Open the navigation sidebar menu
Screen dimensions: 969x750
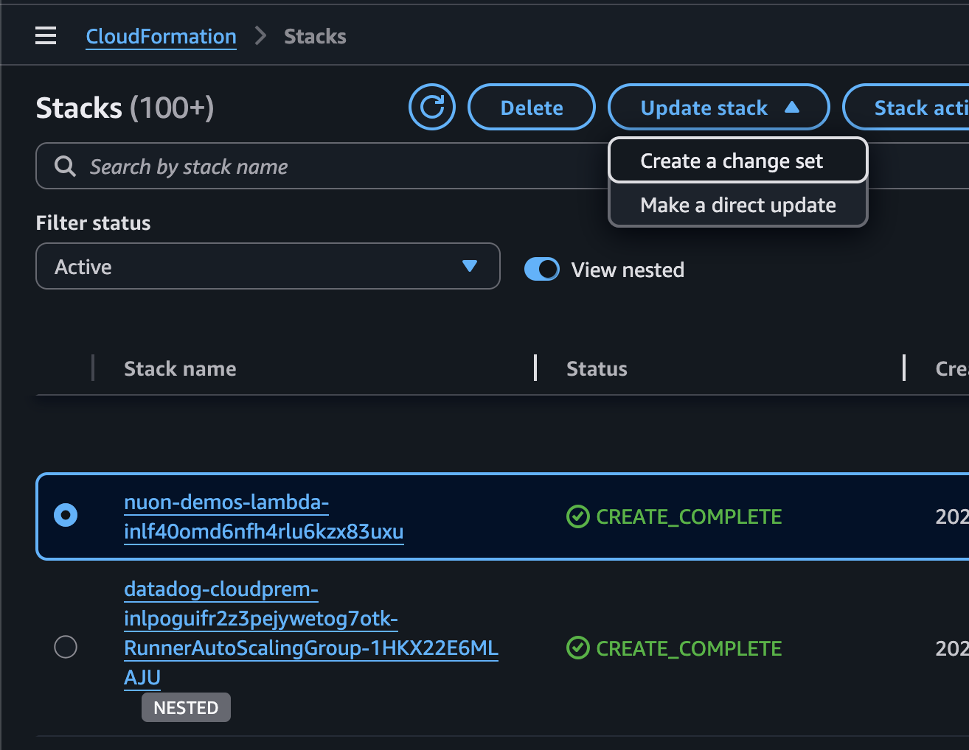pos(45,35)
